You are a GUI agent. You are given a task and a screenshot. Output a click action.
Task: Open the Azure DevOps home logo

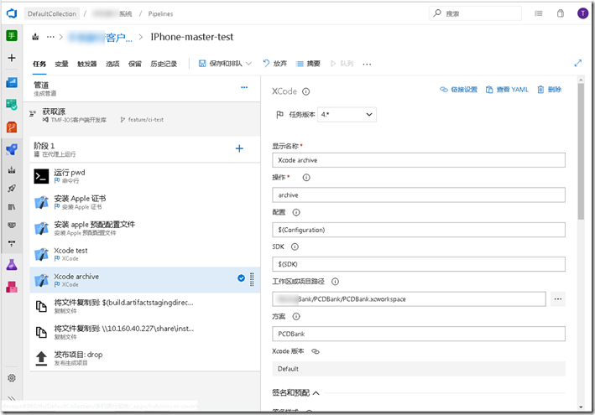point(12,13)
